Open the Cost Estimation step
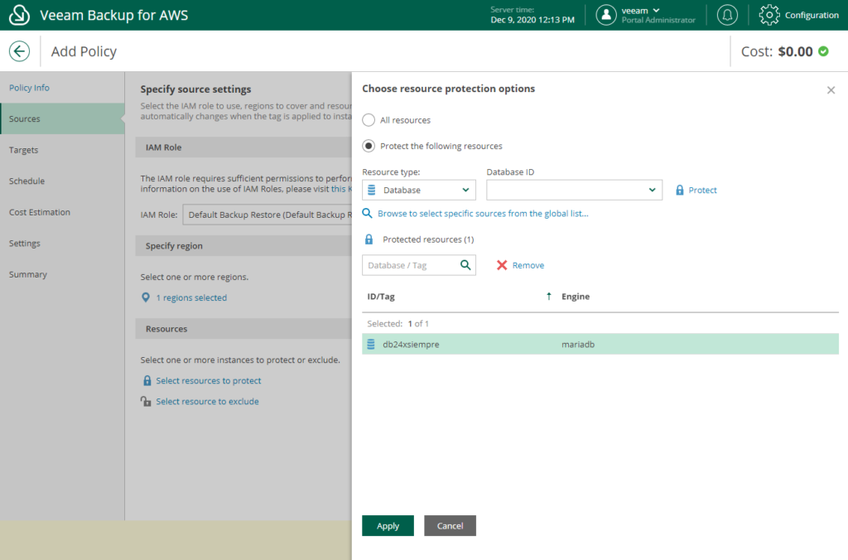Viewport: 848px width, 560px height. point(40,212)
